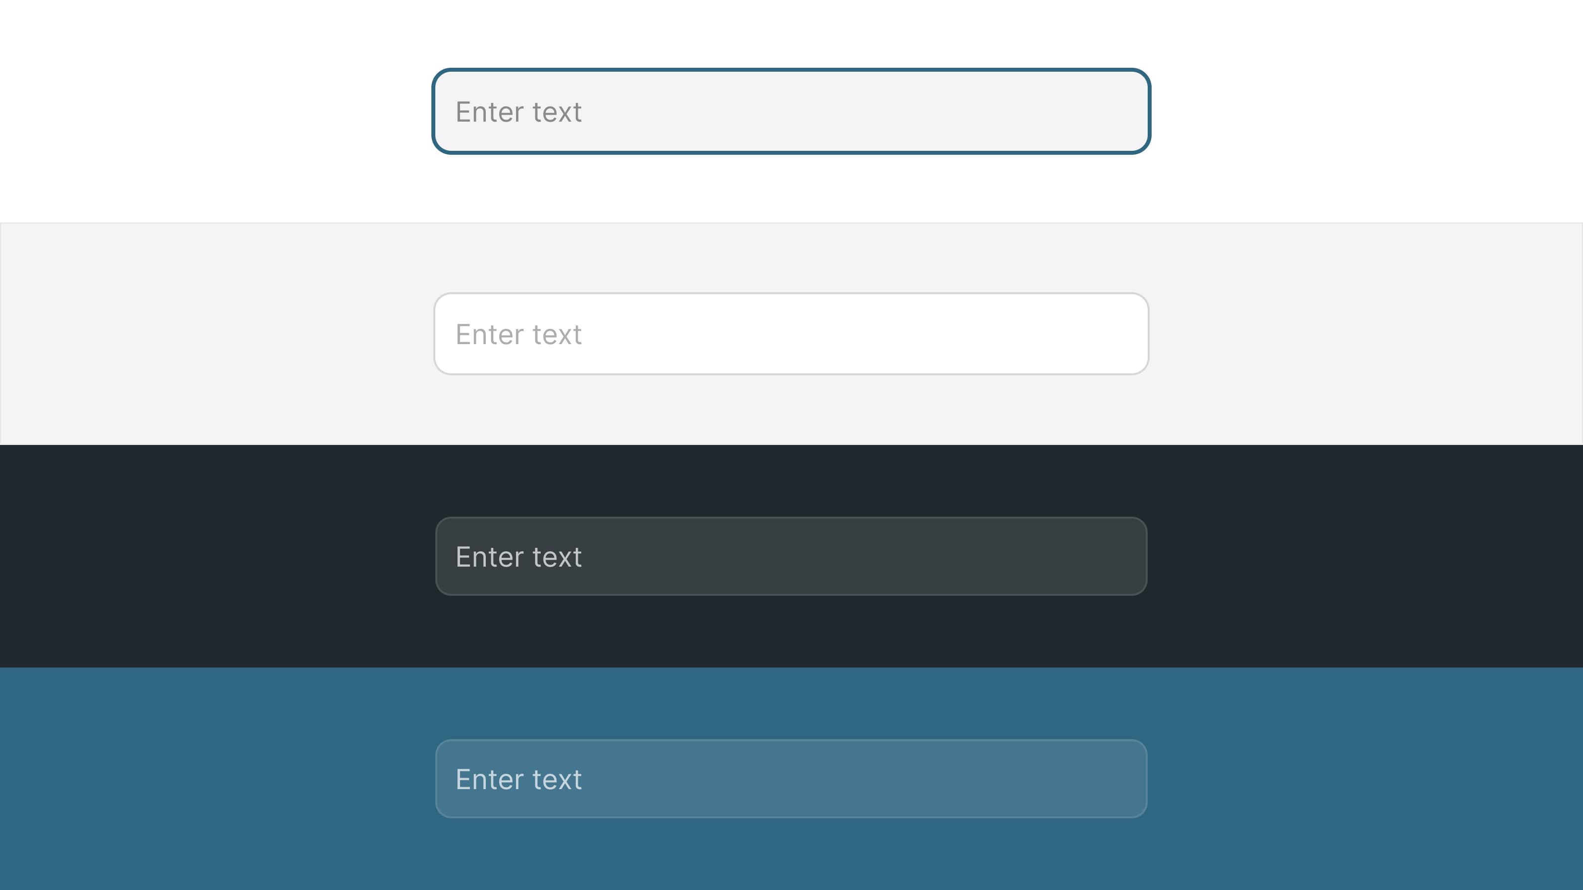Click the middle of the dark gray input

tap(791, 556)
